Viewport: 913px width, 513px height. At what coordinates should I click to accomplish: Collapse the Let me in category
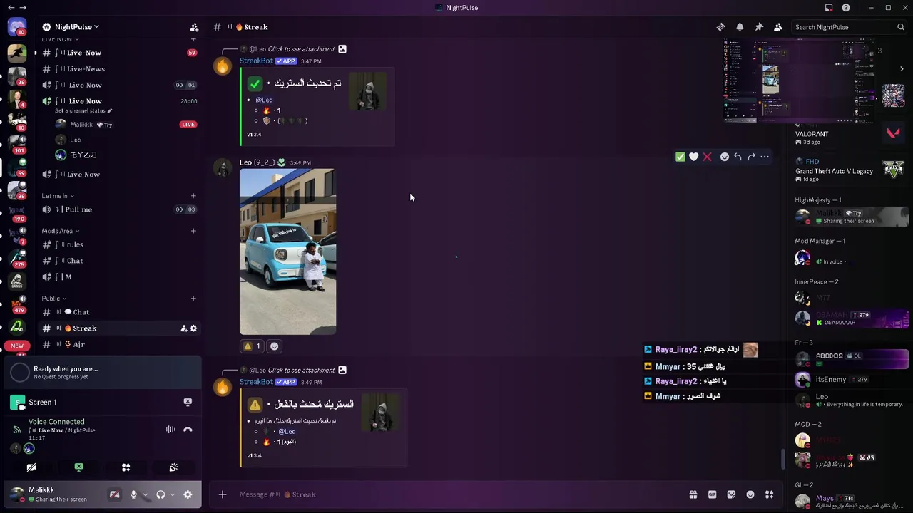coord(58,196)
